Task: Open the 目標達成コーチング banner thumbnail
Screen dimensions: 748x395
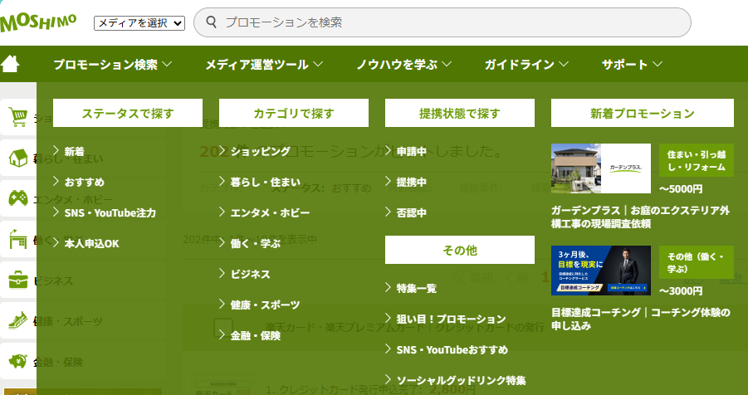Action: pyautogui.click(x=600, y=270)
